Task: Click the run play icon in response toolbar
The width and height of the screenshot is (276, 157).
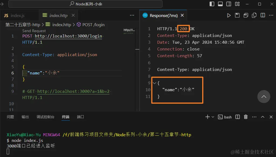Action: (229, 15)
